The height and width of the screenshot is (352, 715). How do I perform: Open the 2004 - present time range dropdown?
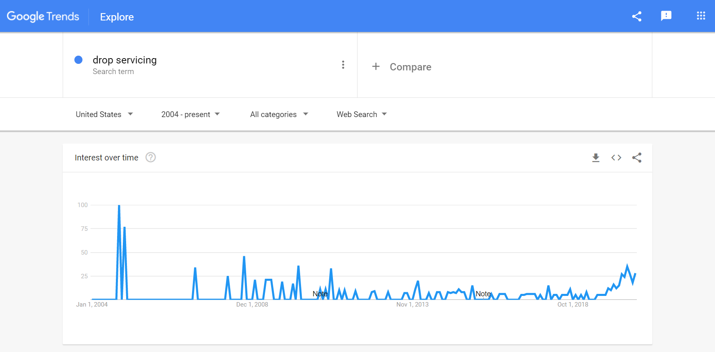click(x=190, y=114)
